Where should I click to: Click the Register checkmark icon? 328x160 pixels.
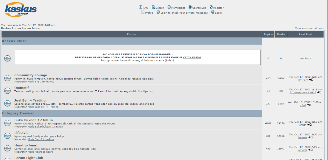pos(211,7)
